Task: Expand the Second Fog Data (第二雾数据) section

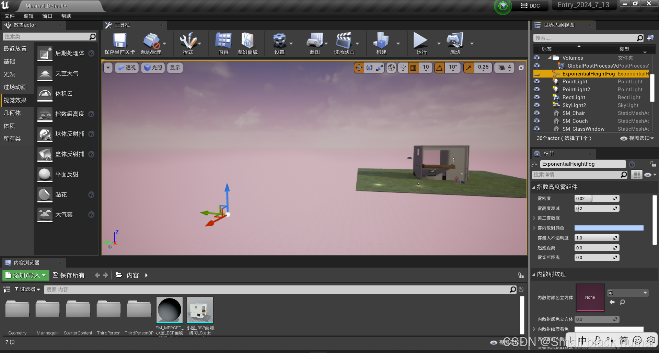Action: coord(534,218)
